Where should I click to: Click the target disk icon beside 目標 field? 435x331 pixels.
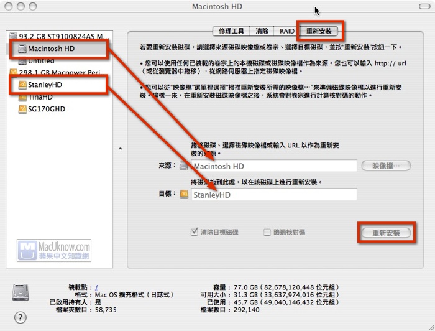(x=184, y=194)
